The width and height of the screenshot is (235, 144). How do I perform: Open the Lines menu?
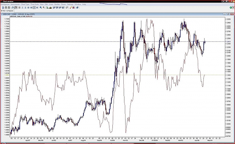coord(51,5)
